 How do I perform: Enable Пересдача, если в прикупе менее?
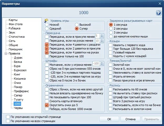coord(47,37)
